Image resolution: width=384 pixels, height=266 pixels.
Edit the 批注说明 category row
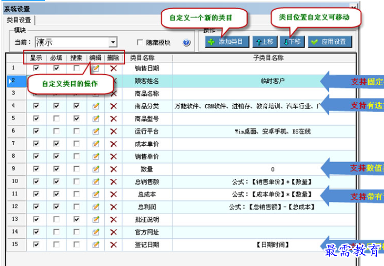(x=96, y=219)
